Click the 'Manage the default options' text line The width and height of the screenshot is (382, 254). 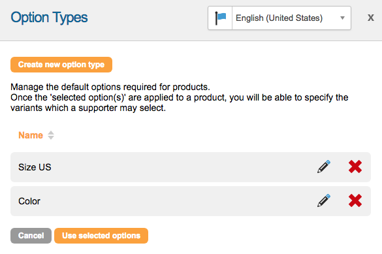pyautogui.click(x=110, y=87)
